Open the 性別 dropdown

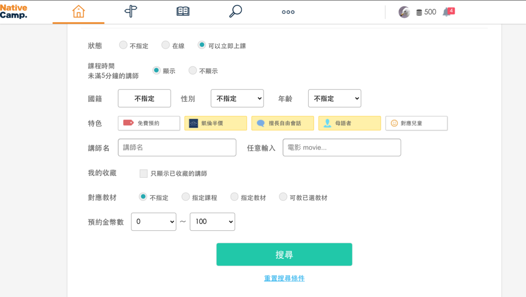237,98
